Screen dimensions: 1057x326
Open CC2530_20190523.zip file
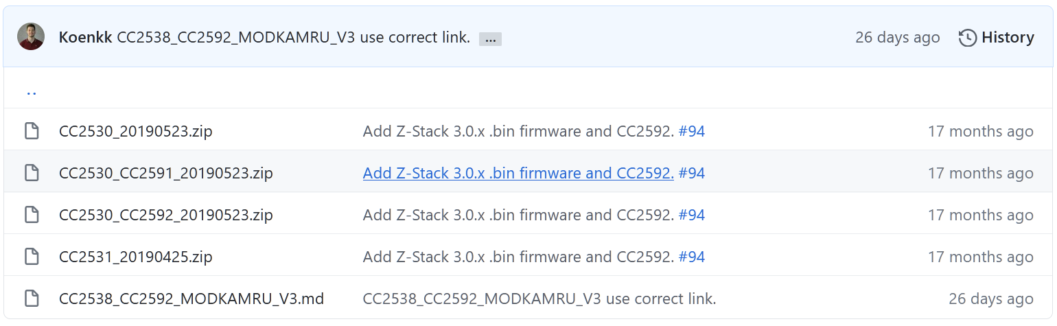(136, 131)
